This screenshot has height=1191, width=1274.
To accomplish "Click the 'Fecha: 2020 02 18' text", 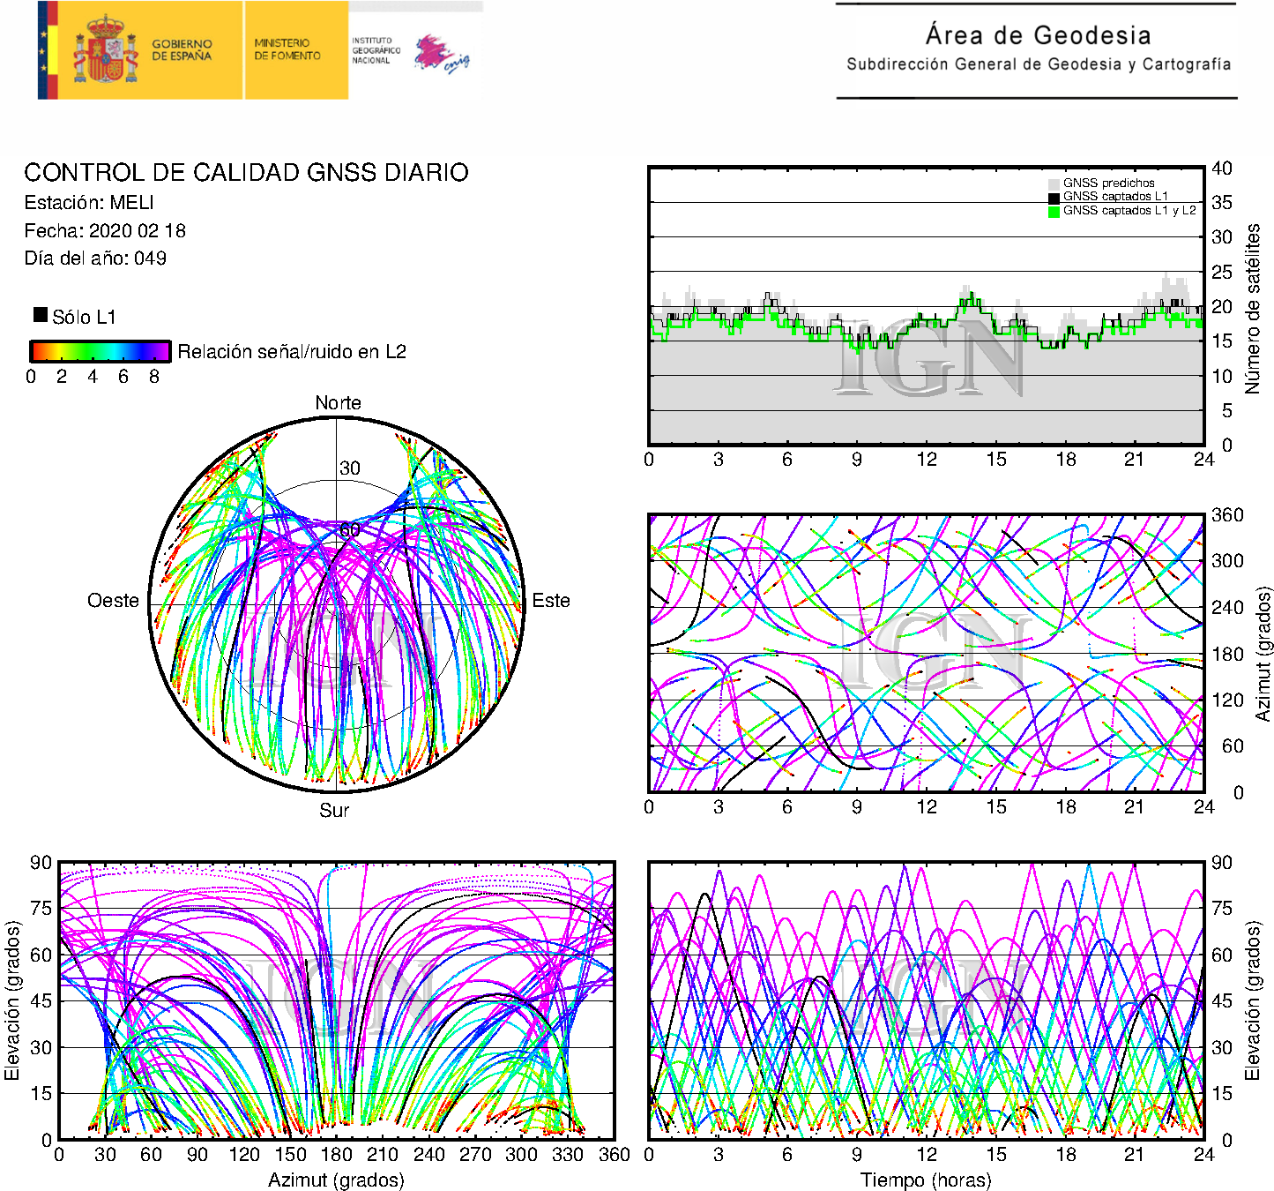I will pos(105,231).
